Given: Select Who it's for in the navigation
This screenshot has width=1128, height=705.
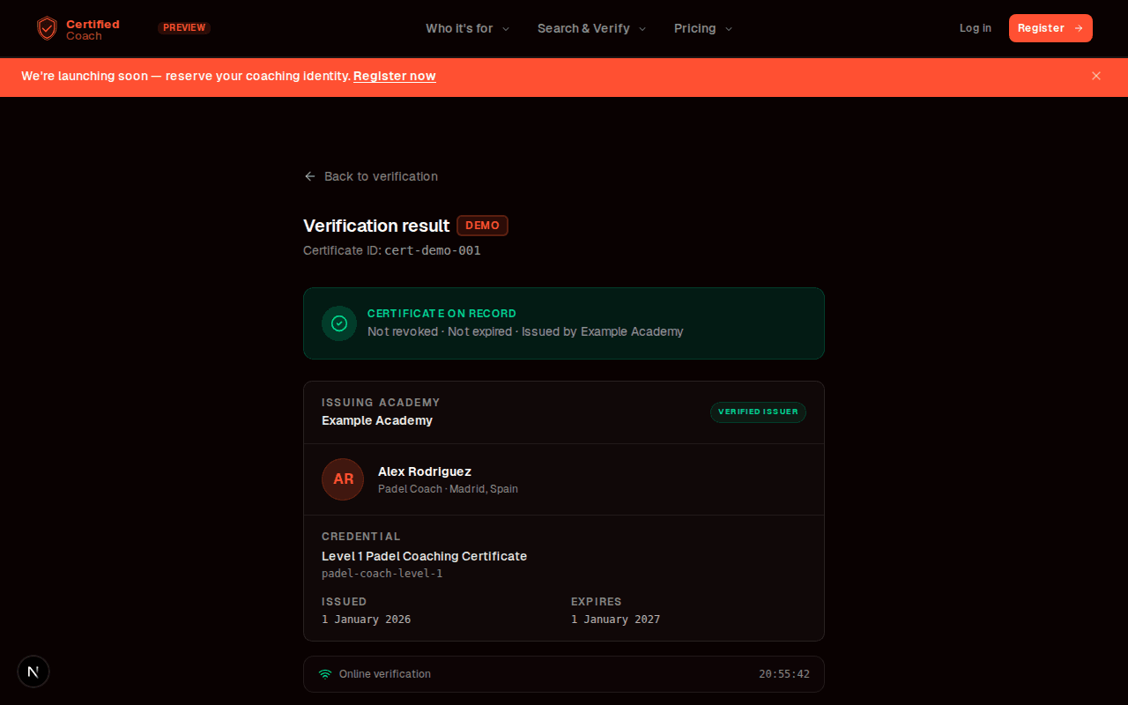Looking at the screenshot, I should (460, 28).
